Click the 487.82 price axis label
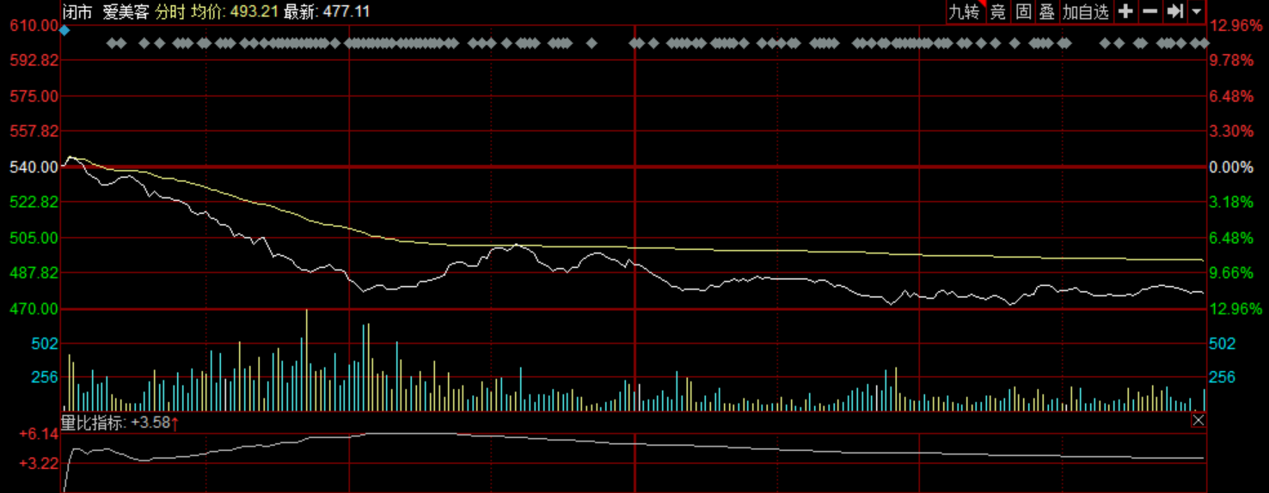1269x493 pixels. click(x=34, y=272)
